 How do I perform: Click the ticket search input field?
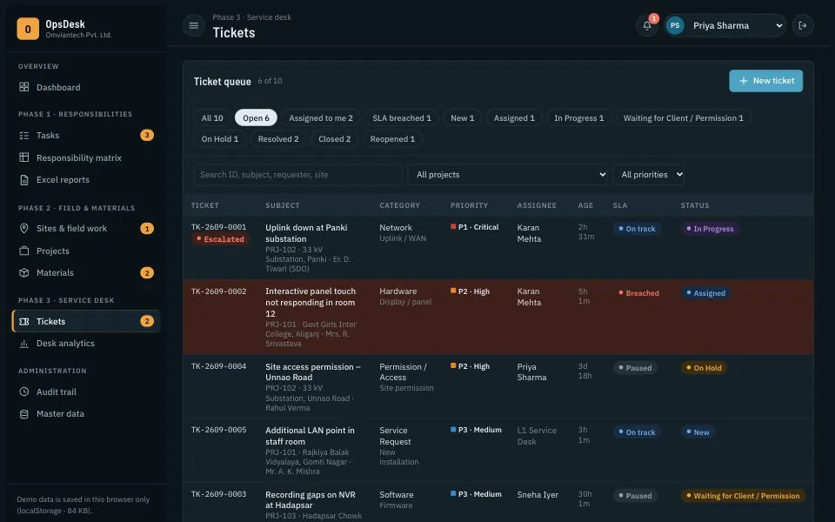pos(297,175)
